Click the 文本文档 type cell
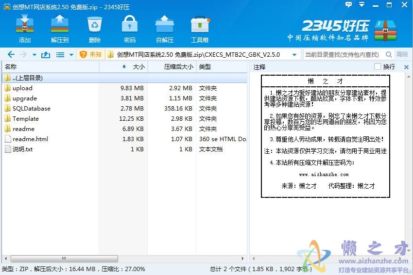 (211, 149)
